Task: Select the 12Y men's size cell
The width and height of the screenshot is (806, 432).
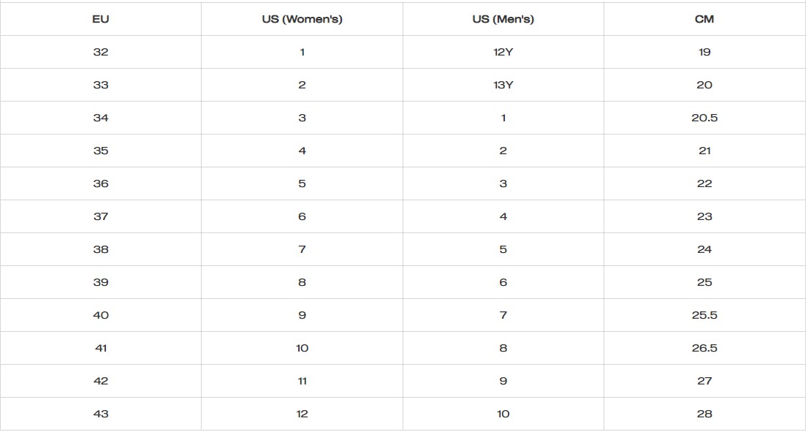Action: pos(503,52)
